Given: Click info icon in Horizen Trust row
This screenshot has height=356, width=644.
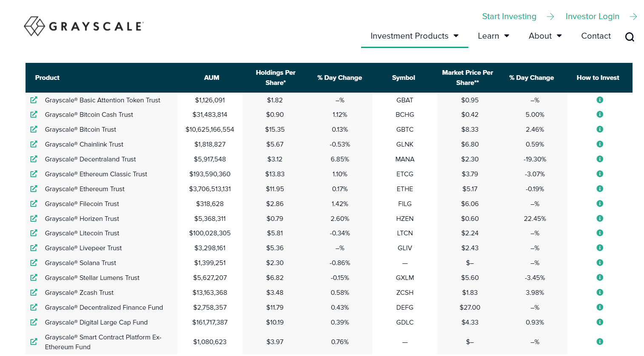Looking at the screenshot, I should (600, 218).
